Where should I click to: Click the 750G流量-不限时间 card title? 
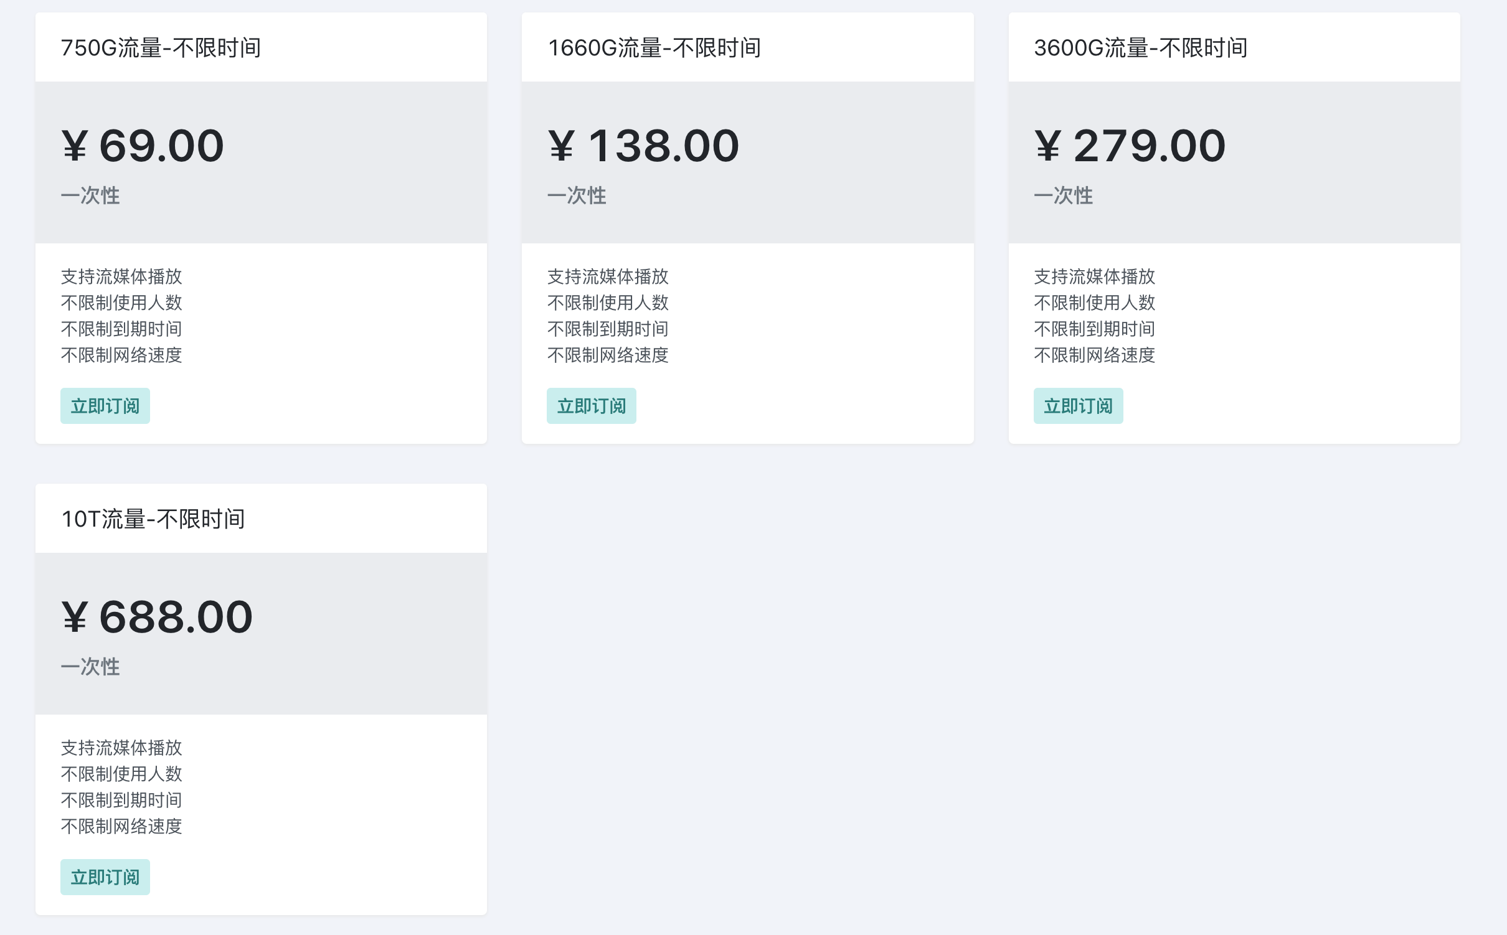coord(161,48)
